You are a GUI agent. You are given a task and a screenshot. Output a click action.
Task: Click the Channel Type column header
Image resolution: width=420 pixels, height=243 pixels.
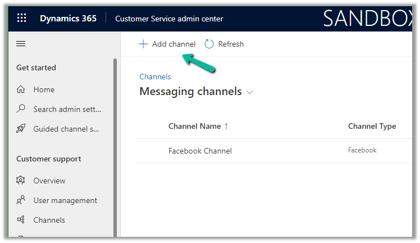(372, 127)
